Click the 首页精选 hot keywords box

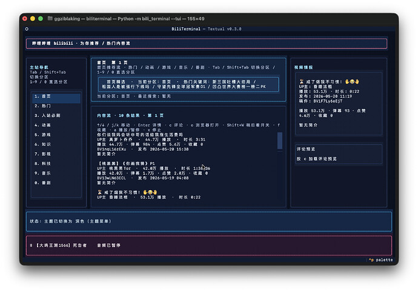188,84
